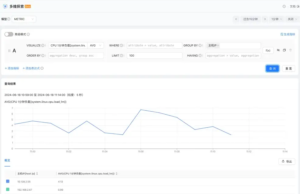Sort by the 主机IP[host.ip] column
Image resolution: width=300 pixels, height=194 pixels.
pos(37,174)
